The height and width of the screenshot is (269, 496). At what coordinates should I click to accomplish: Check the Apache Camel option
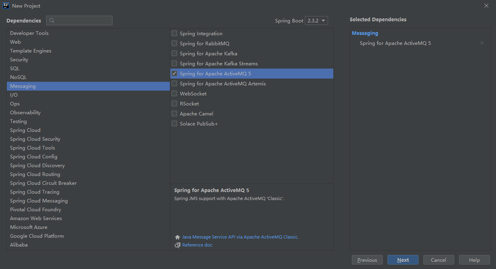tap(174, 113)
